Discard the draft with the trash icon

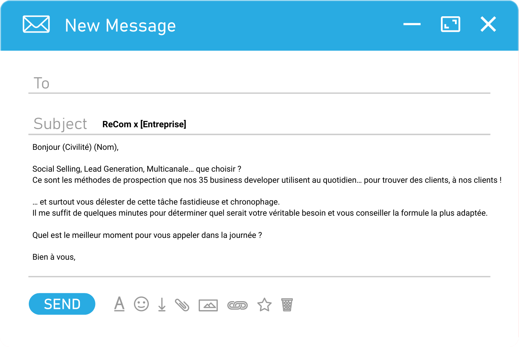287,304
